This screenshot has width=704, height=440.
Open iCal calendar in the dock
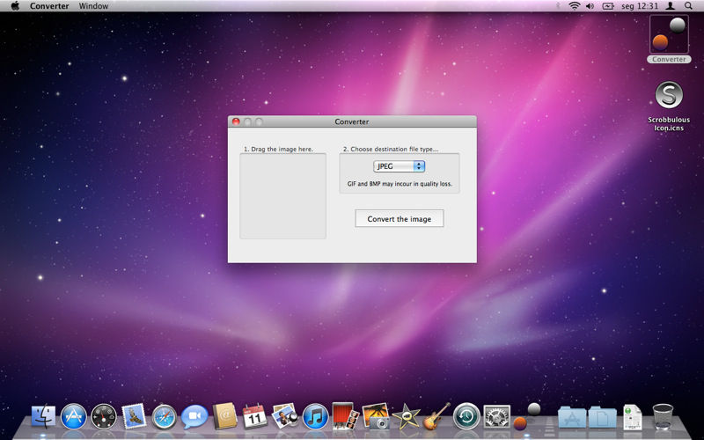[x=254, y=416]
